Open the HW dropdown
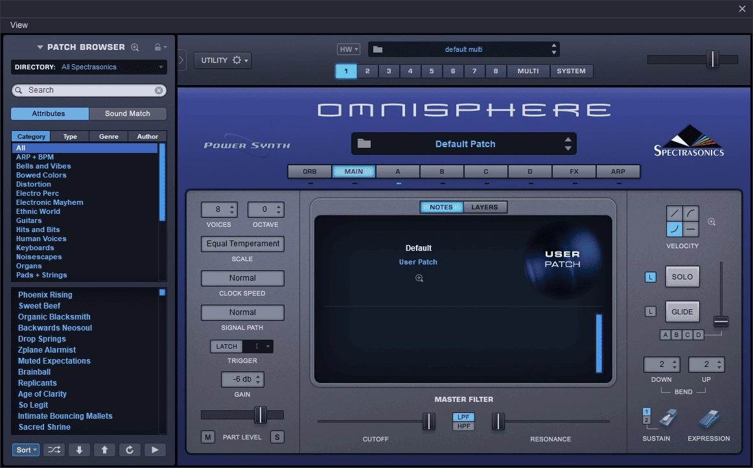 point(349,49)
